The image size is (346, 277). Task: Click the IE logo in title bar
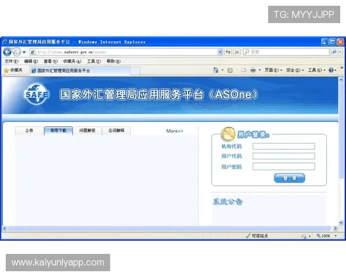[5, 42]
